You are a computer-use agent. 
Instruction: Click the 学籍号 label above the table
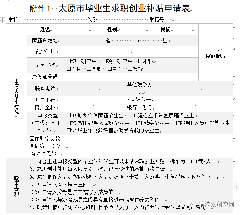(158, 20)
